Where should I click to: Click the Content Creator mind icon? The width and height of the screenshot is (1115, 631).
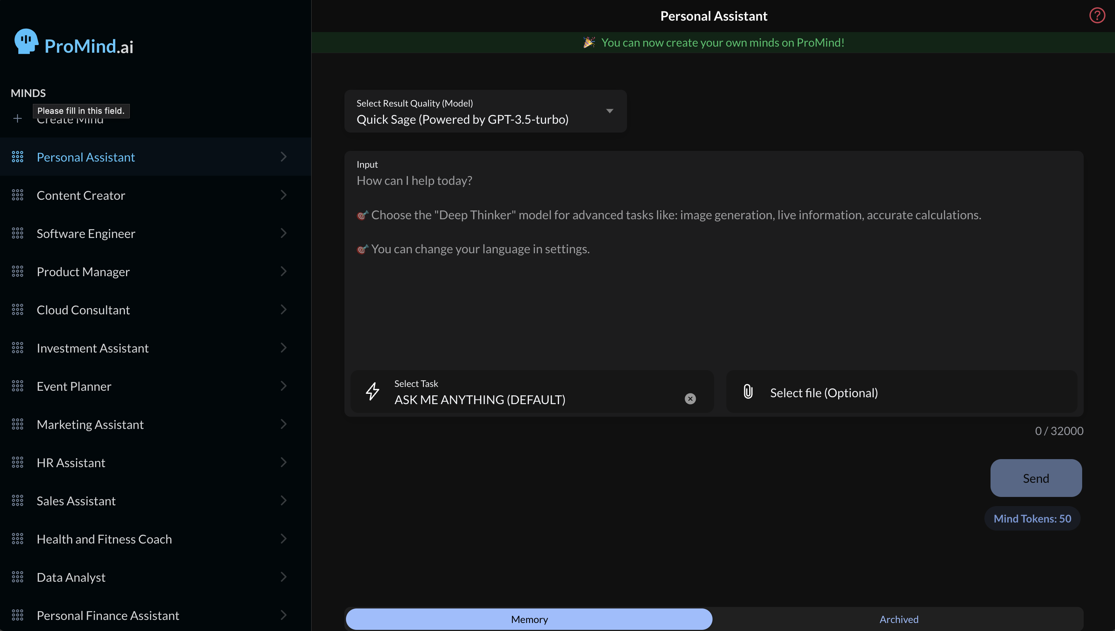(x=17, y=195)
